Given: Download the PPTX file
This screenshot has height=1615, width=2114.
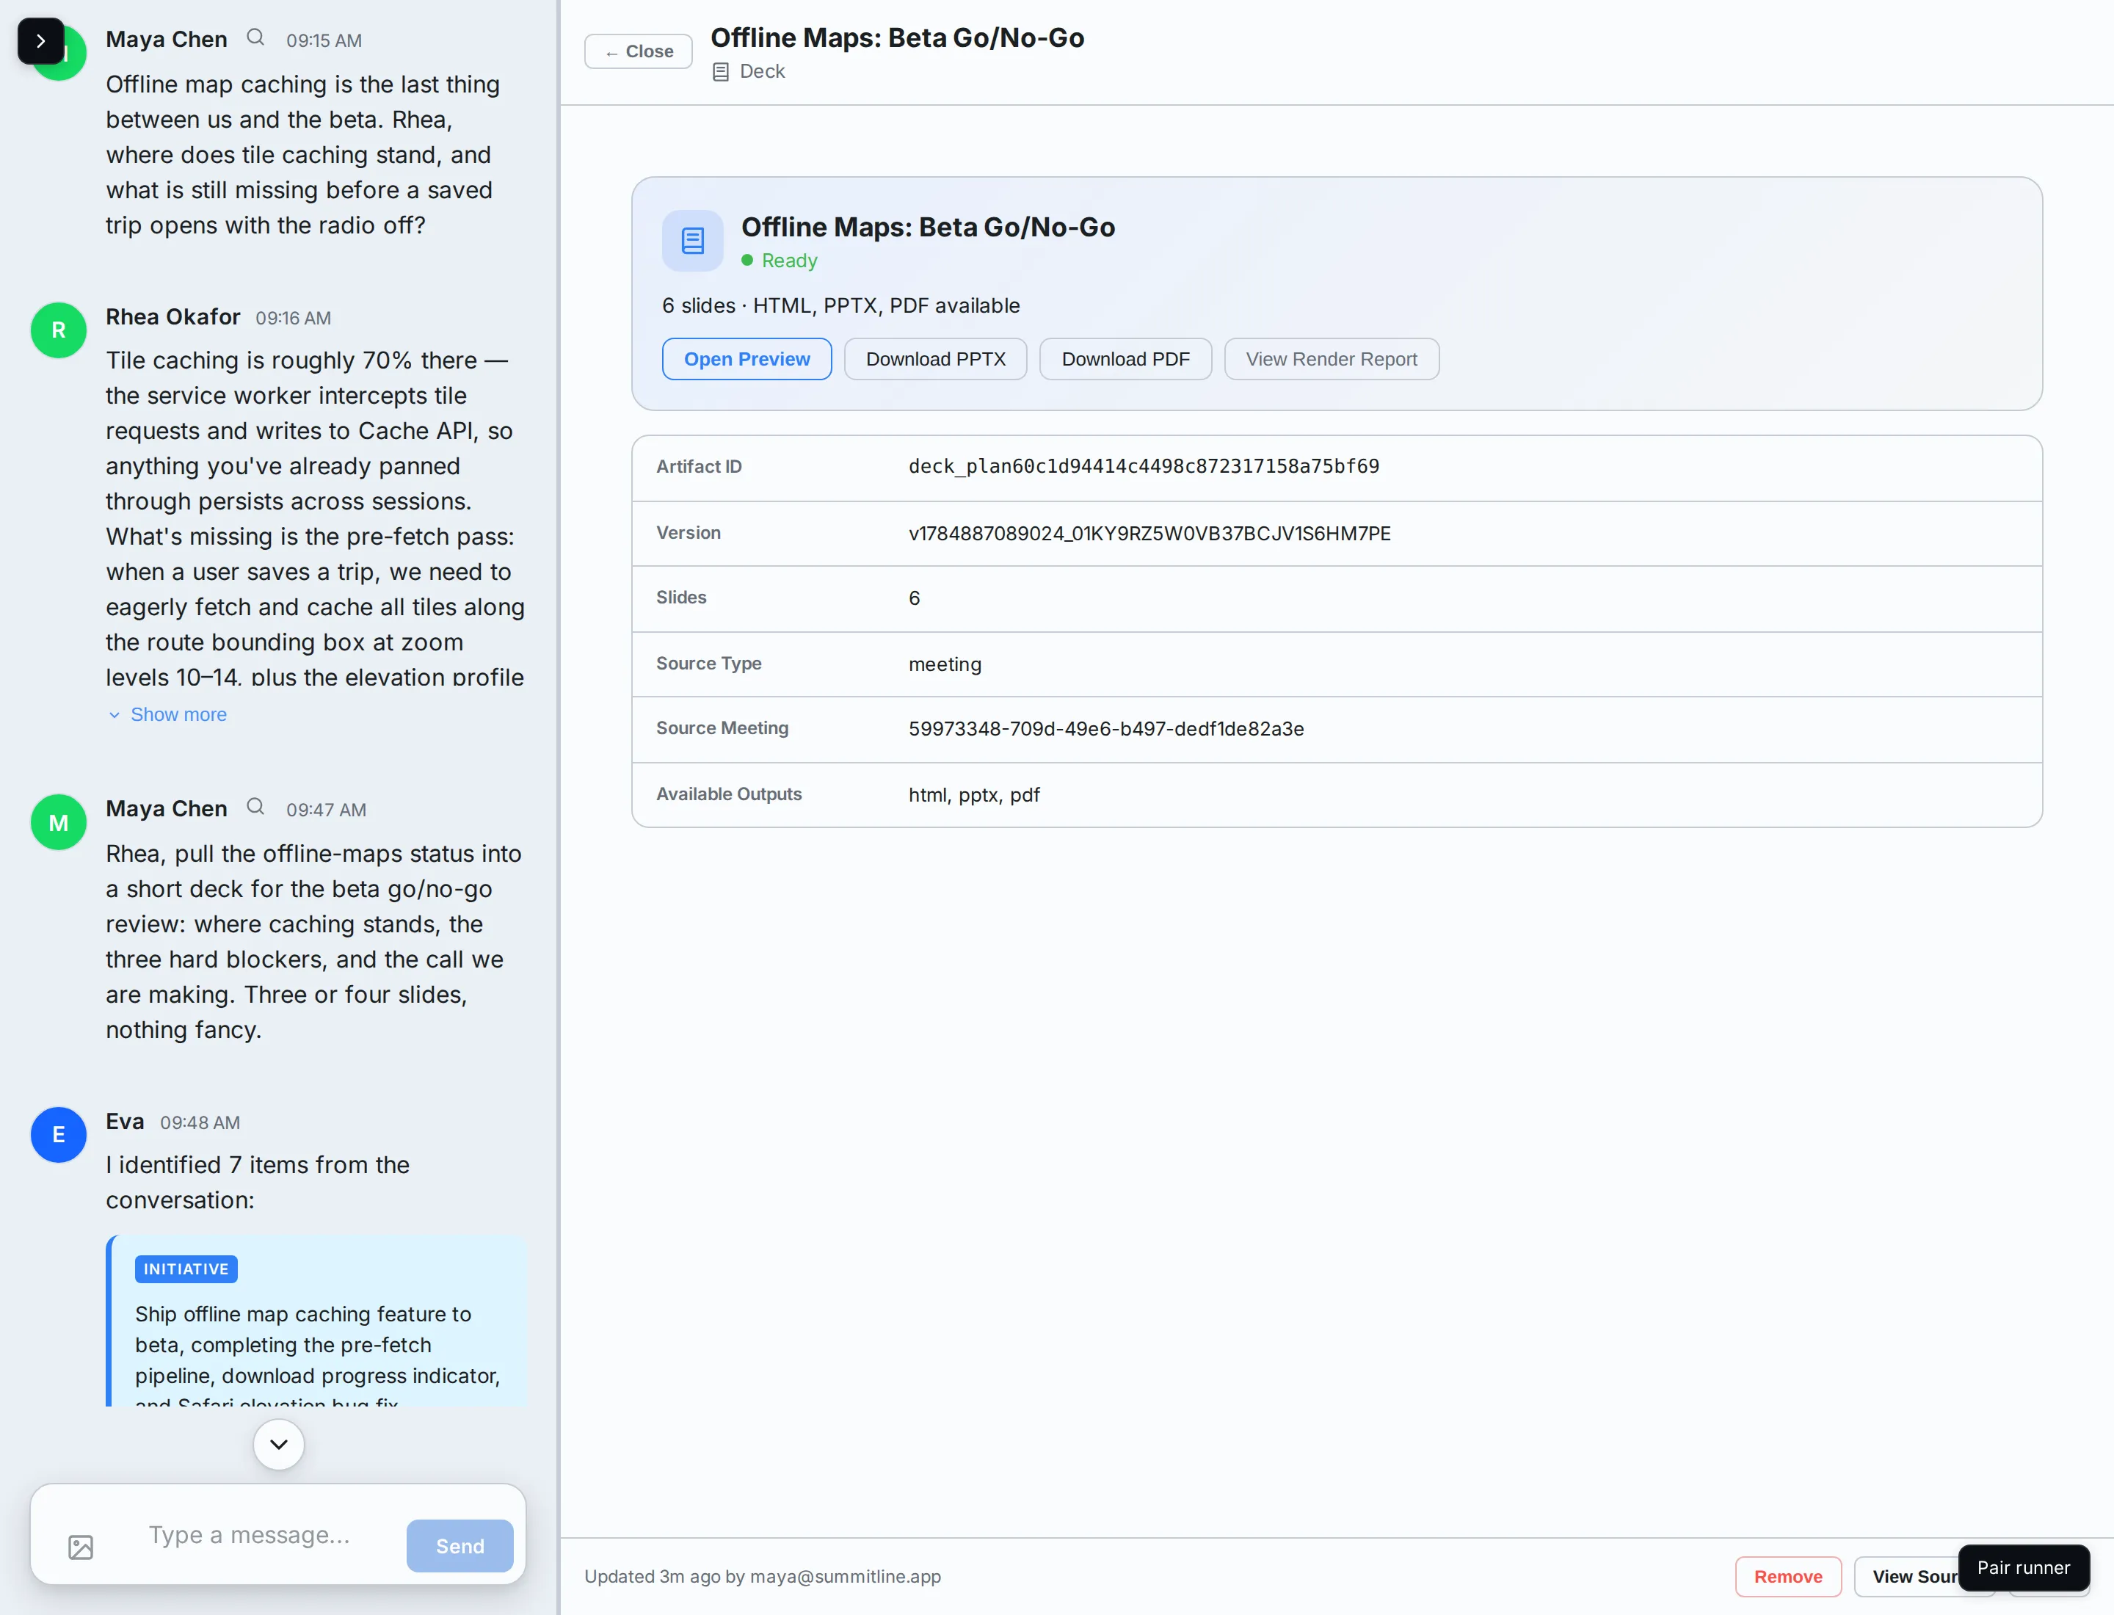Looking at the screenshot, I should (x=935, y=358).
